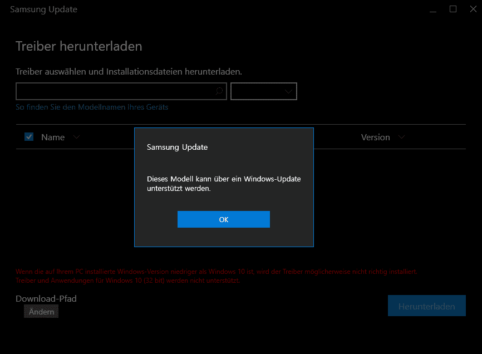
Task: Sort the list by the Name column header
Action: click(53, 137)
